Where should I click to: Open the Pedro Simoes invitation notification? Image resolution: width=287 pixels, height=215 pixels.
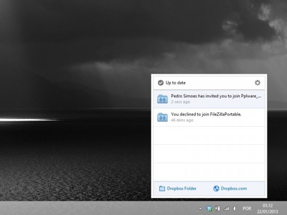click(x=209, y=99)
